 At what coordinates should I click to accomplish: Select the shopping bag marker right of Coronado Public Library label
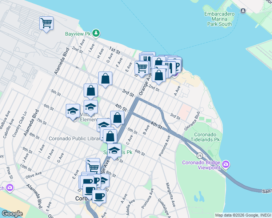click(110, 136)
